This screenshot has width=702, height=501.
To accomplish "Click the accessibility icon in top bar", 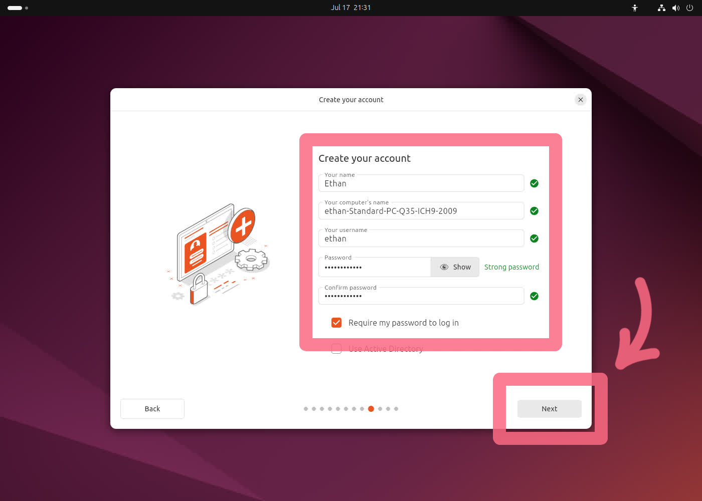I will tap(635, 8).
